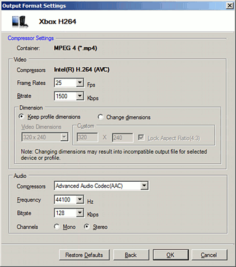Go Back to the previous step
Image resolution: width=236 pixels, height=267 pixels.
(131, 255)
